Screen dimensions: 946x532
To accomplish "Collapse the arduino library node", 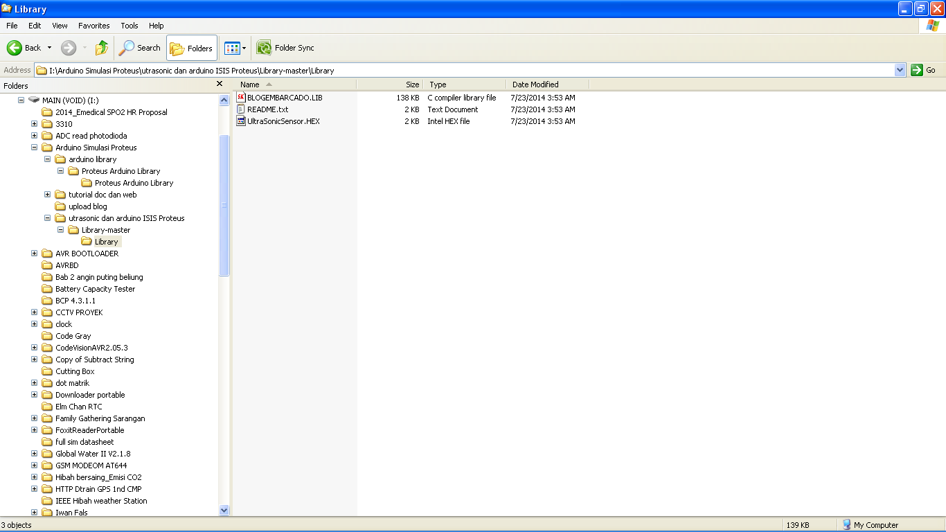I will [48, 159].
